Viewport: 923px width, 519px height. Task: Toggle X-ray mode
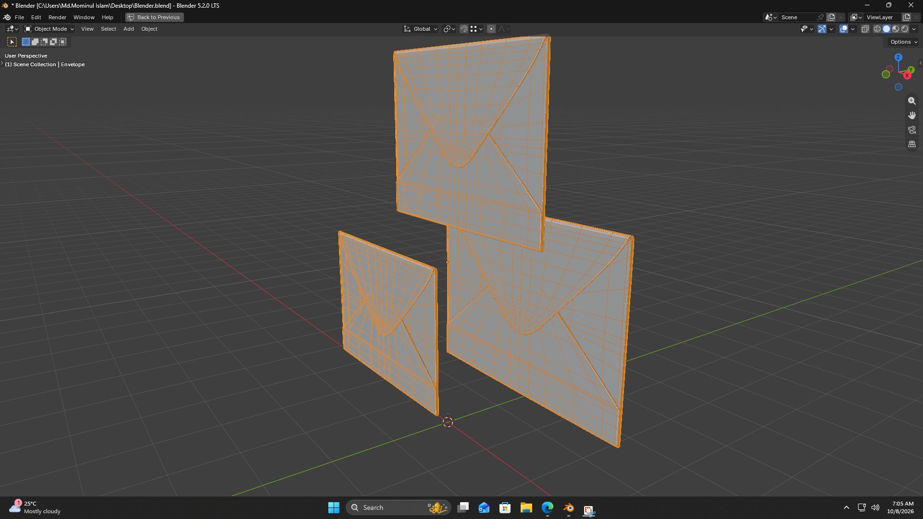[865, 29]
